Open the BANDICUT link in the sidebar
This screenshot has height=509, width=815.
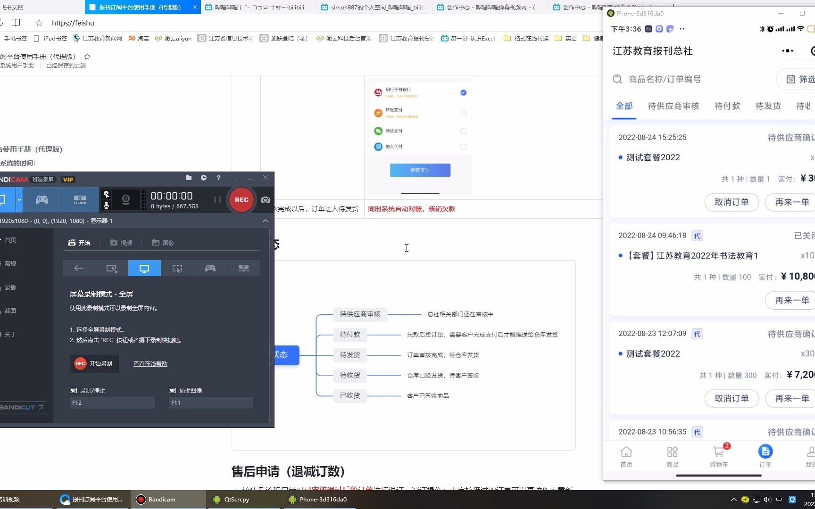pos(23,407)
